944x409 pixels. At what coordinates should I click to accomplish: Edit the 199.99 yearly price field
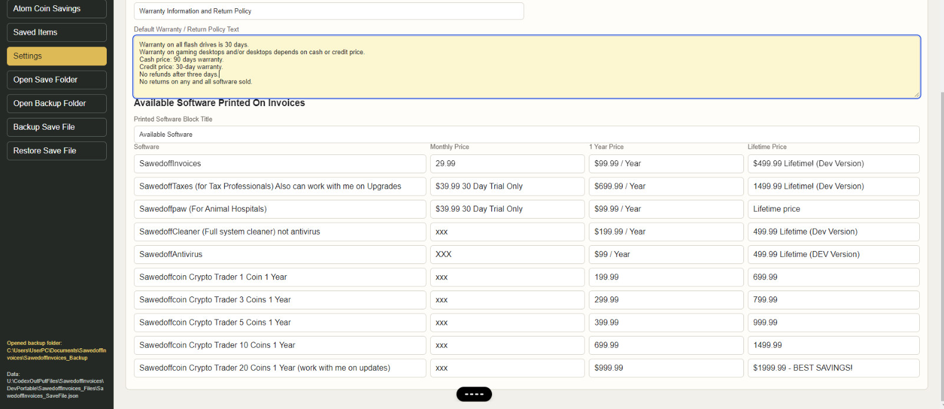tap(666, 277)
